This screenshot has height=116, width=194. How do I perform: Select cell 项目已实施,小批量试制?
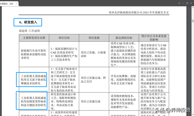pos(94,54)
